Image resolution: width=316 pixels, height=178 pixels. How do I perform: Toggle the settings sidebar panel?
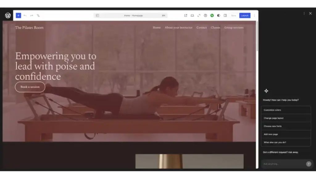(x=225, y=15)
